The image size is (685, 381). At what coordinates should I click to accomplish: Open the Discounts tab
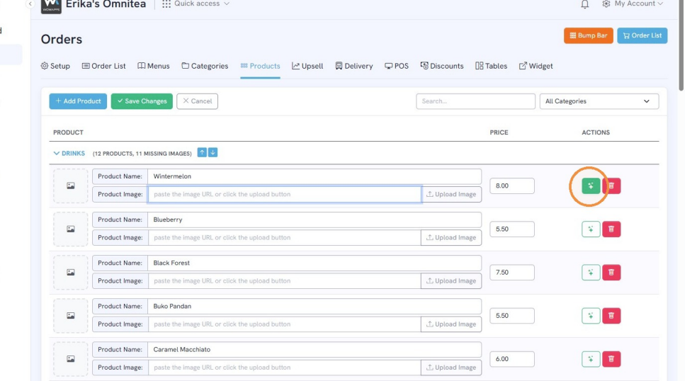(441, 66)
